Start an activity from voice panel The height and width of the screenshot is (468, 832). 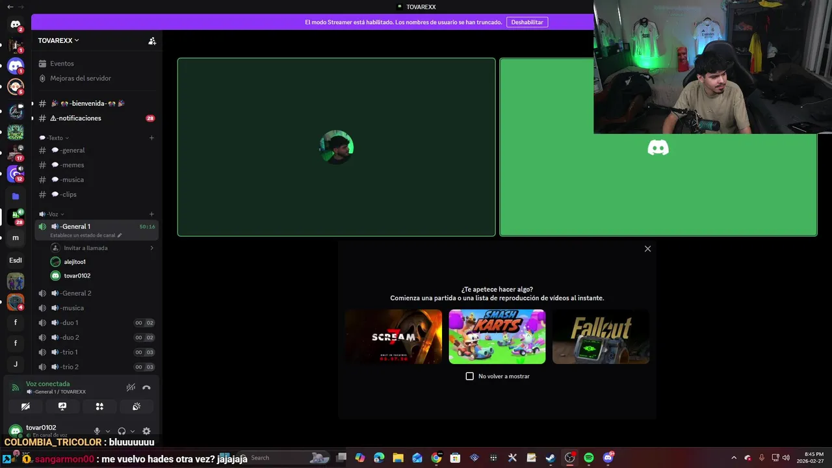point(99,406)
